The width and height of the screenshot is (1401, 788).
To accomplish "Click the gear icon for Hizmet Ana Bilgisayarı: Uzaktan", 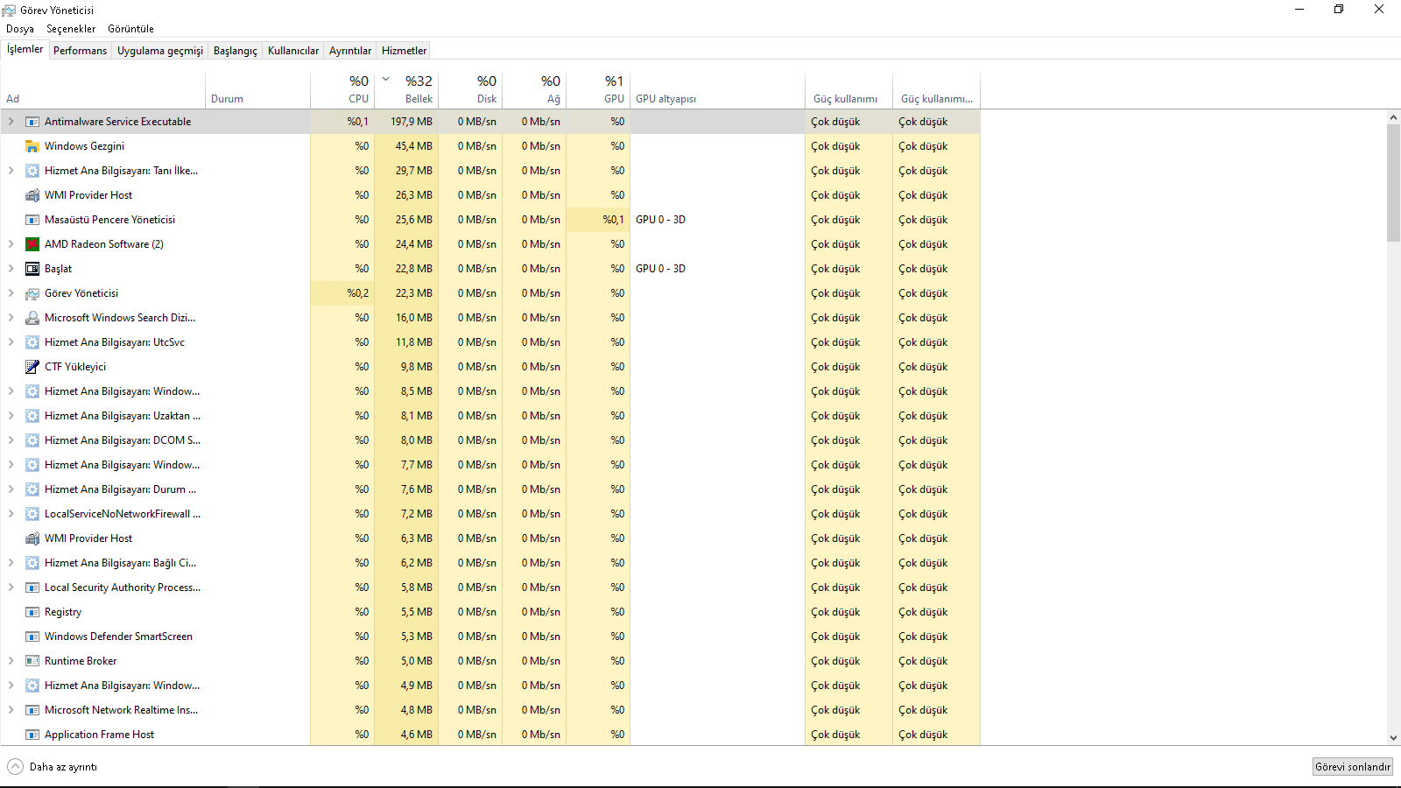I will pyautogui.click(x=32, y=416).
